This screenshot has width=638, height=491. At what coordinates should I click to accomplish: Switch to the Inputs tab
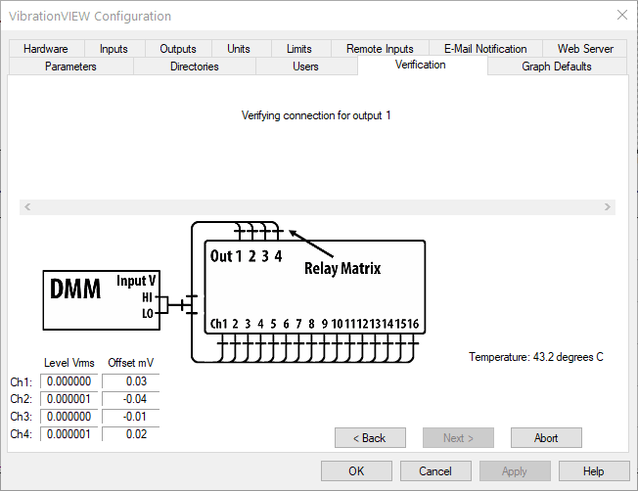(114, 49)
